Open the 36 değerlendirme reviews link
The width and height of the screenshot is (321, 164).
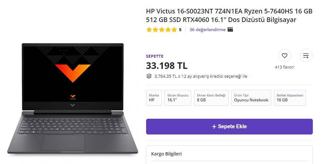pyautogui.click(x=207, y=30)
